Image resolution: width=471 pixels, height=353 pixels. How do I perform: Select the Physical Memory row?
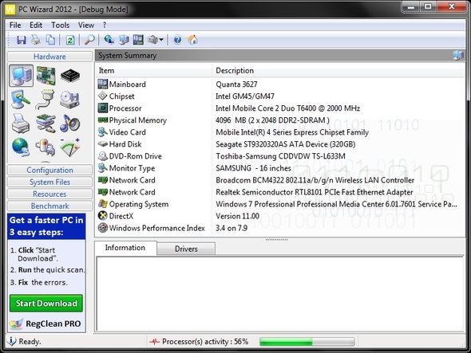(280, 120)
